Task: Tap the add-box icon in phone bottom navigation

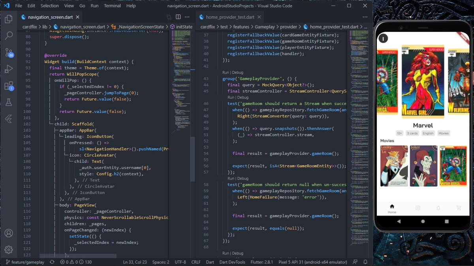Action: (418, 208)
